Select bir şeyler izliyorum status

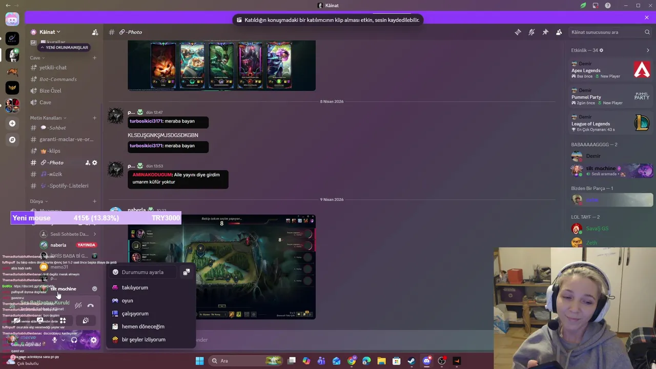click(151, 339)
